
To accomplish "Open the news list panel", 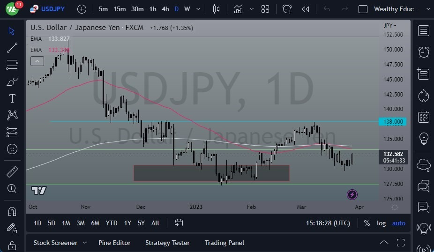I will click(424, 74).
